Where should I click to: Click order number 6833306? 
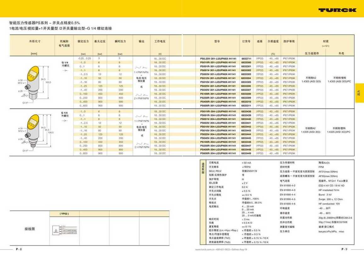pos(246,86)
